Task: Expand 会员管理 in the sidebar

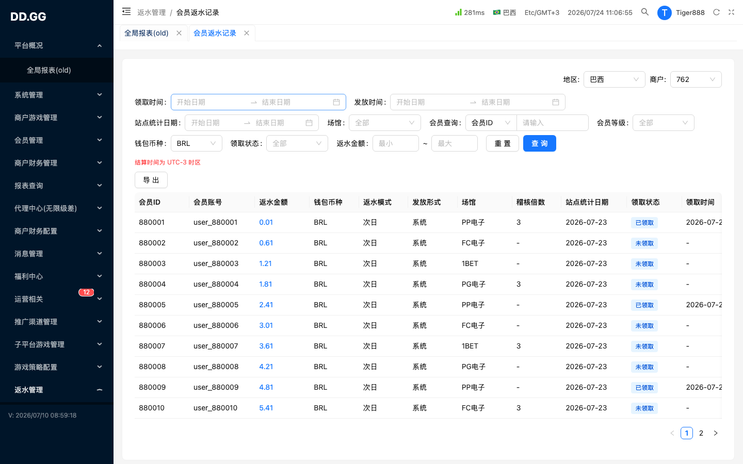Action: coord(57,140)
